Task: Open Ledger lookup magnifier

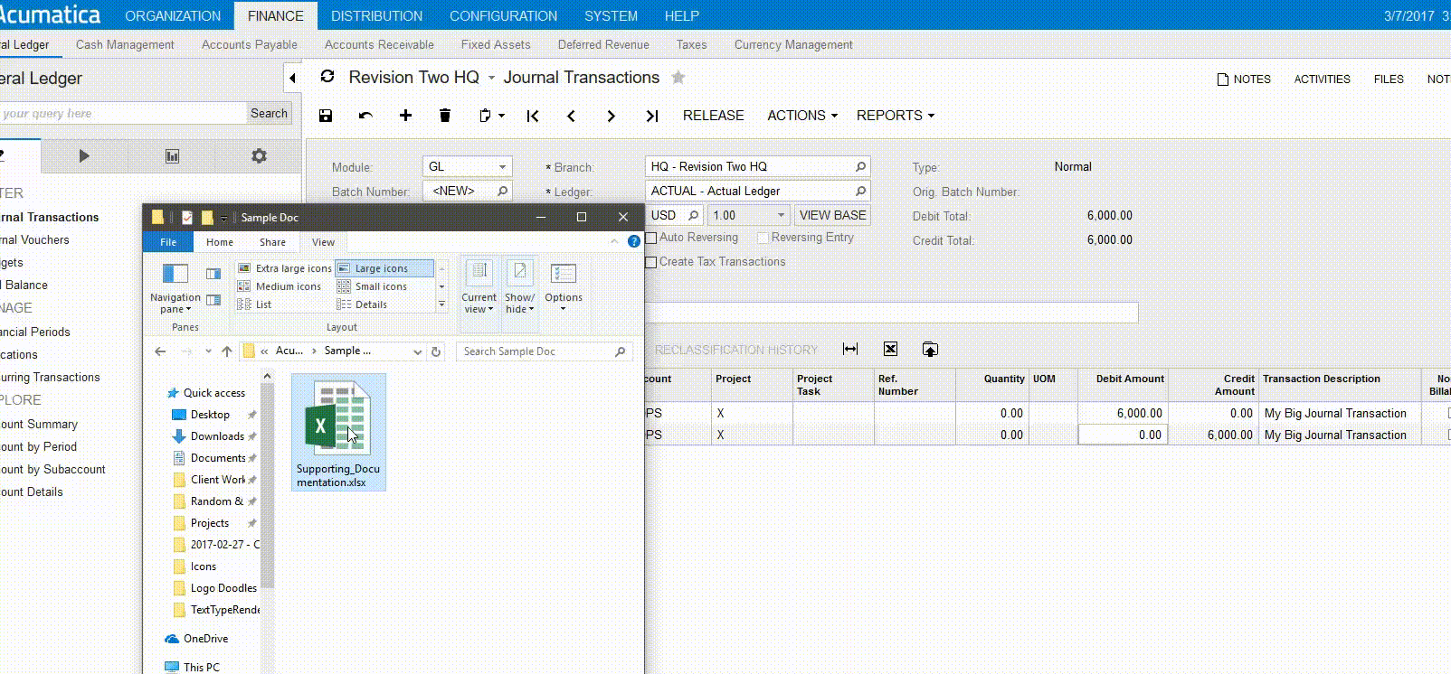Action: pyautogui.click(x=861, y=191)
